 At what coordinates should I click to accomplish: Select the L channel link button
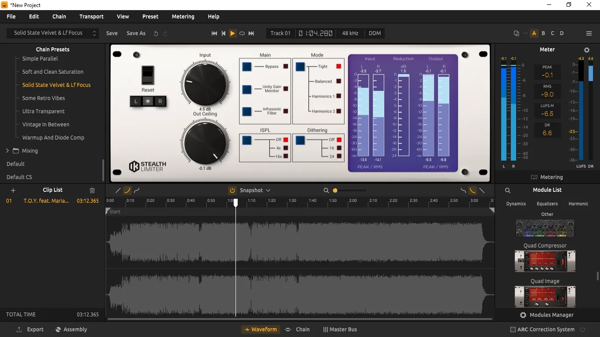pyautogui.click(x=136, y=101)
